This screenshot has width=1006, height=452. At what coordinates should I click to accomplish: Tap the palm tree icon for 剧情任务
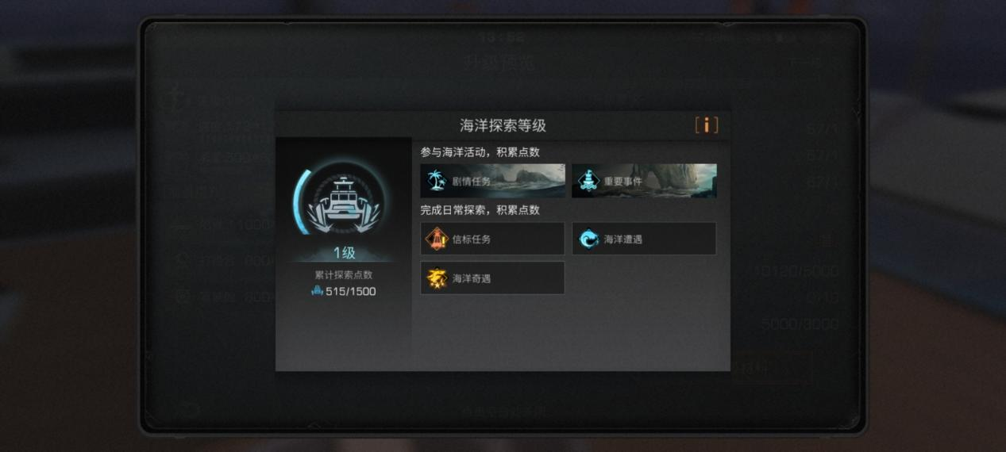[x=437, y=181]
